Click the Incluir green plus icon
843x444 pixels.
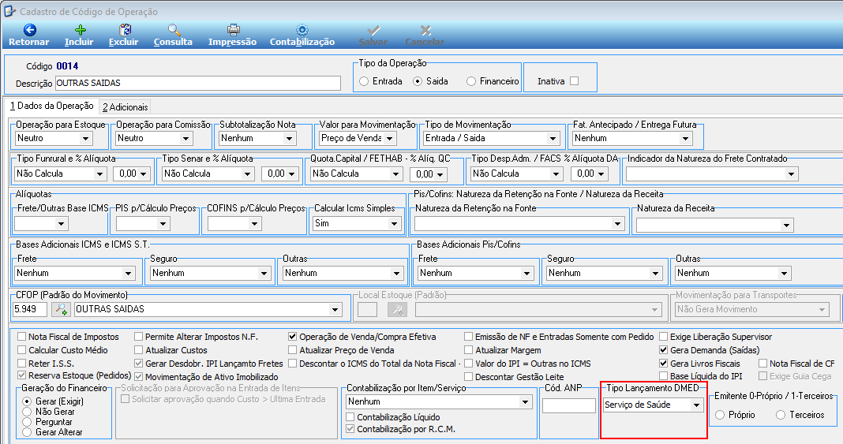coord(80,30)
